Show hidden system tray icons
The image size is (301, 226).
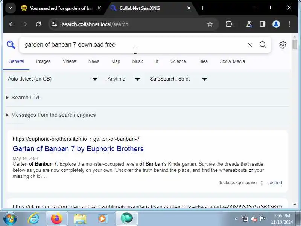click(x=236, y=219)
